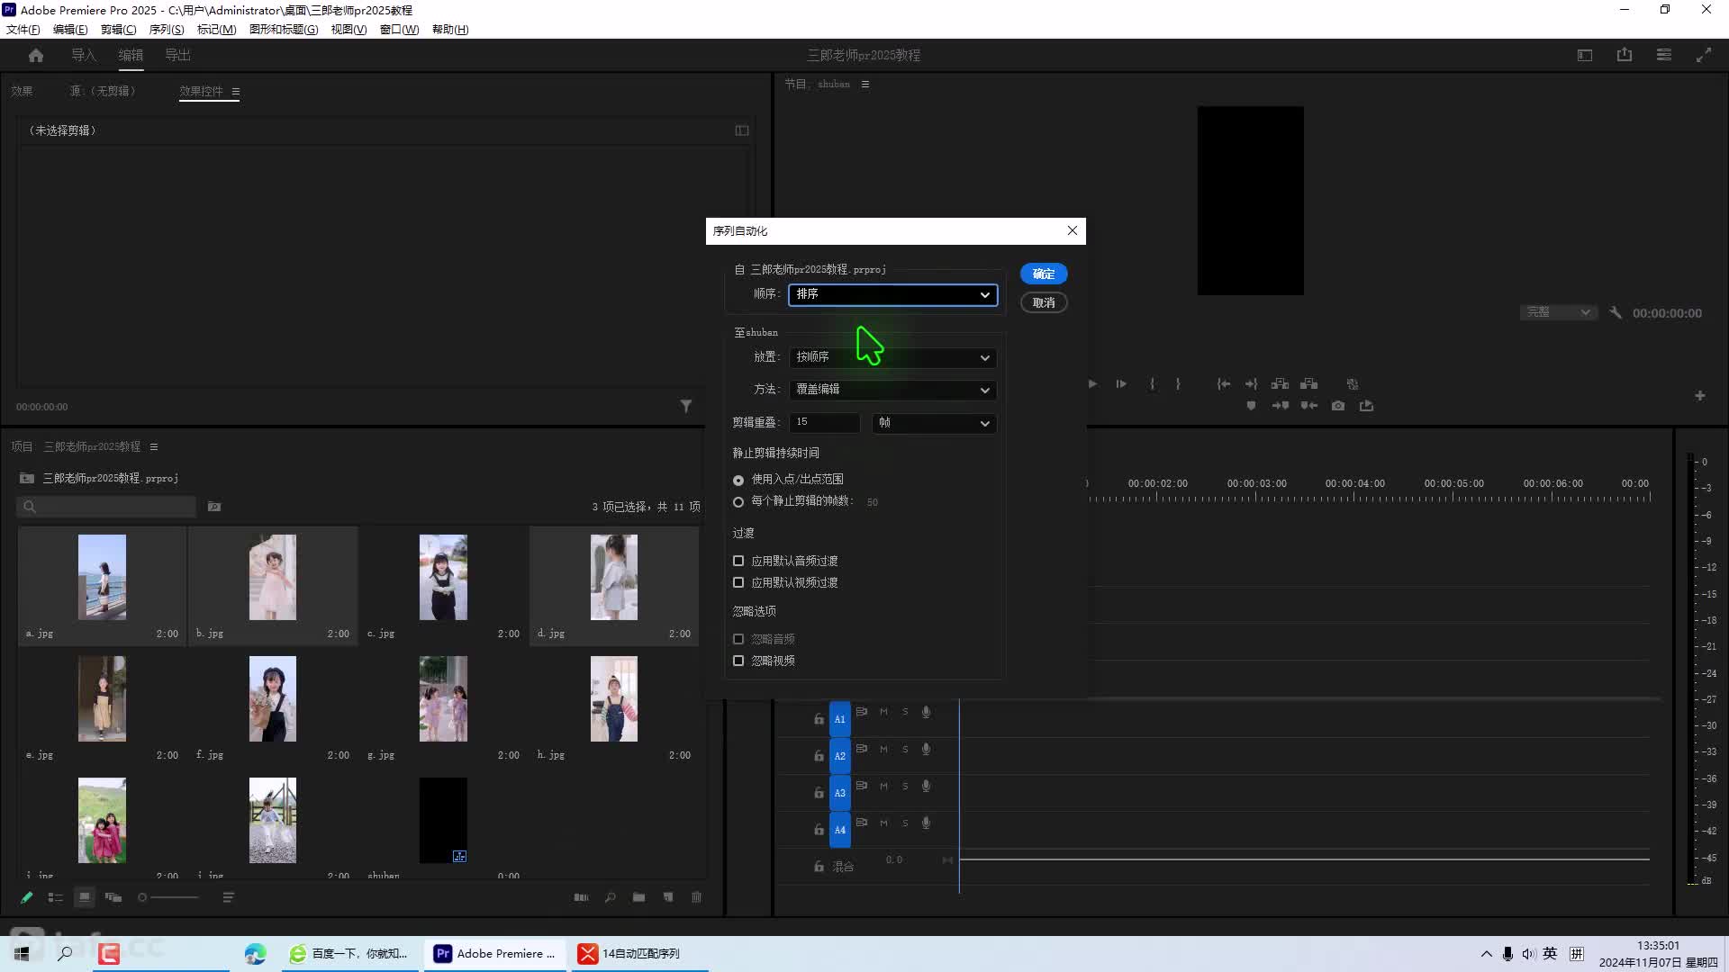The height and width of the screenshot is (972, 1729).
Task: Click the Find magnifier icon in Project panel
Action: [x=610, y=897]
